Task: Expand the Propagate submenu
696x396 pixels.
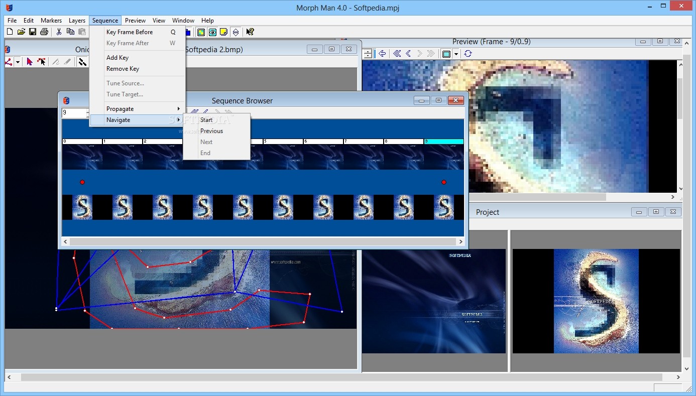Action: coord(137,109)
